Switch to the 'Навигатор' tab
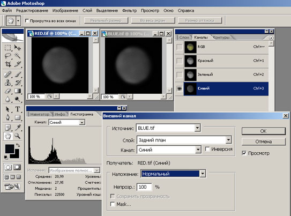Viewport: 291px width, 216px height. (40, 114)
